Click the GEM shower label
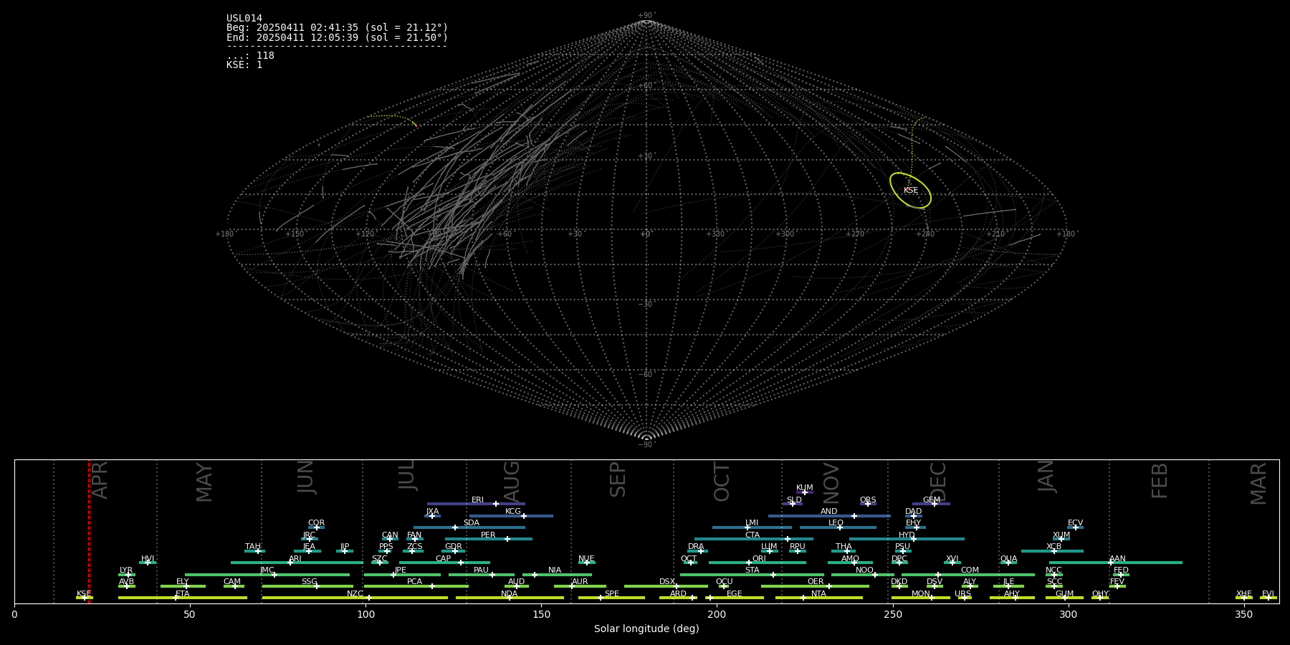 tap(932, 500)
